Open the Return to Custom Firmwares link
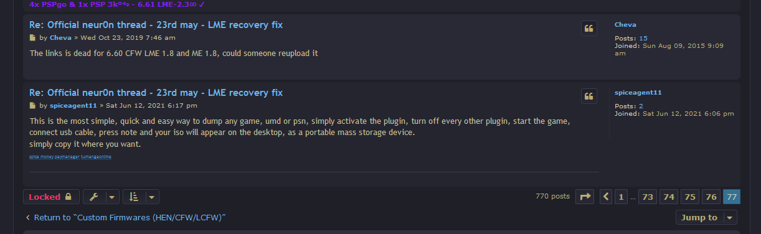 coord(125,217)
